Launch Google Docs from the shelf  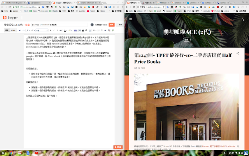[x=28, y=153]
